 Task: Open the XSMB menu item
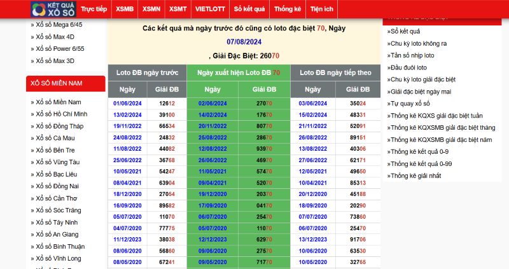(x=125, y=10)
